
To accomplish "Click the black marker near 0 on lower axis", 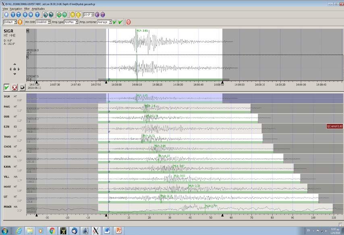I will pos(106,215).
